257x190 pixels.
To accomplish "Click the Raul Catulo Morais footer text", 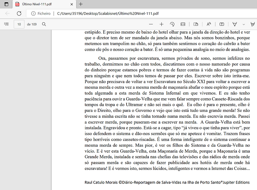I will pyautogui.click(x=167, y=182).
